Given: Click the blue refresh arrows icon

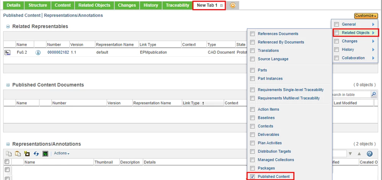Looking at the screenshot, I should coord(36,153).
